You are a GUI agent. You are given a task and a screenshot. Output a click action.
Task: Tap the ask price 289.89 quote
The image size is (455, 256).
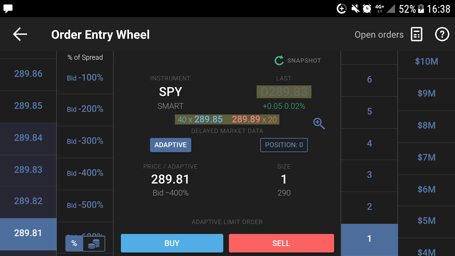[x=246, y=119]
